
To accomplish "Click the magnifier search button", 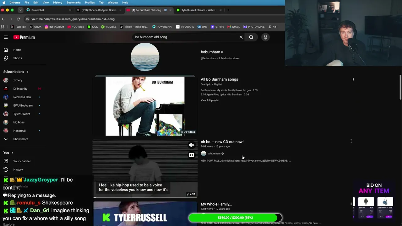I will click(x=251, y=37).
